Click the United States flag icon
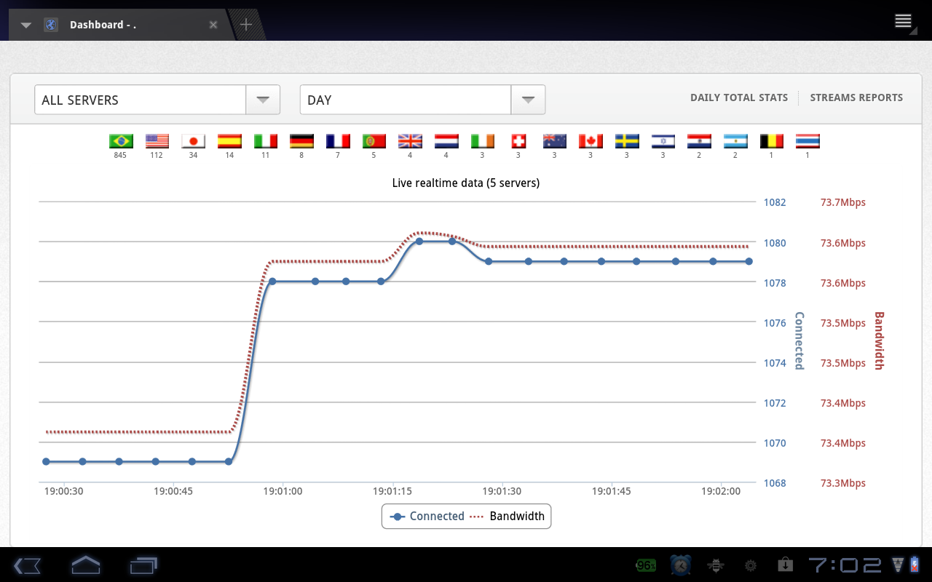This screenshot has width=932, height=582. [x=157, y=140]
